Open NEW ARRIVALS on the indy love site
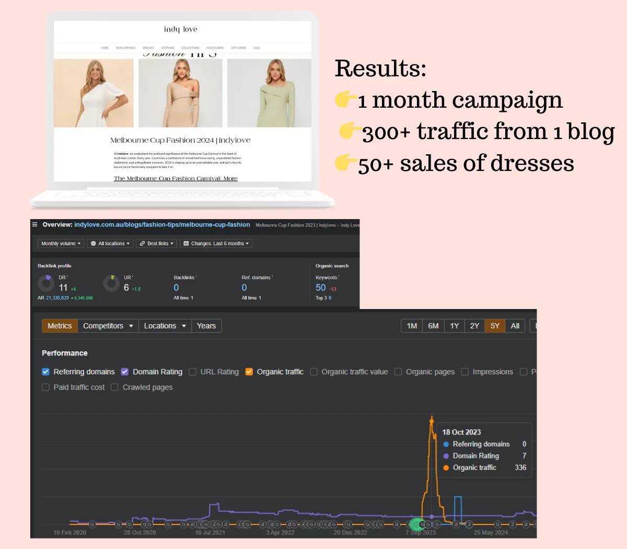The image size is (627, 549). [x=125, y=48]
